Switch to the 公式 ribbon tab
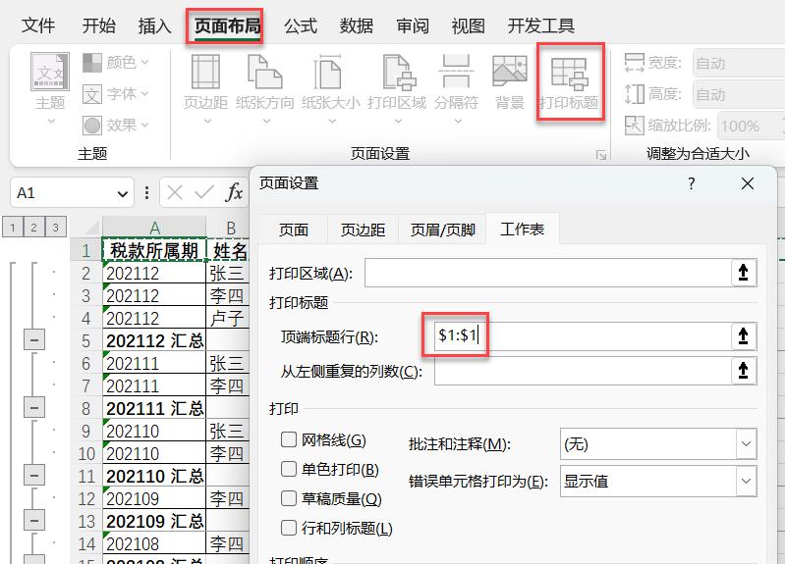The image size is (785, 564). pos(301,26)
